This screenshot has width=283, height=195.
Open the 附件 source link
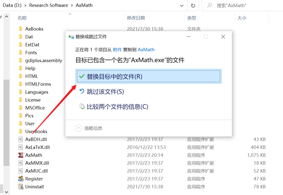117,50
